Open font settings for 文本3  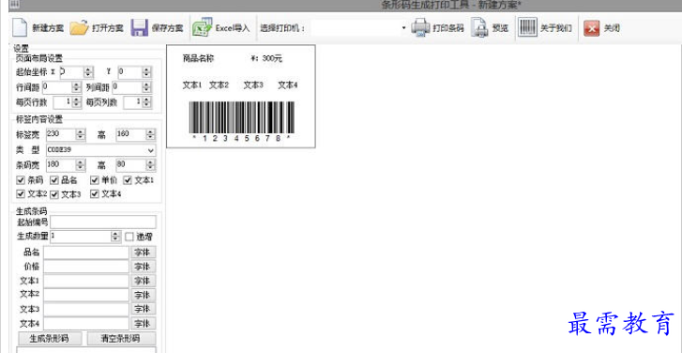click(144, 309)
